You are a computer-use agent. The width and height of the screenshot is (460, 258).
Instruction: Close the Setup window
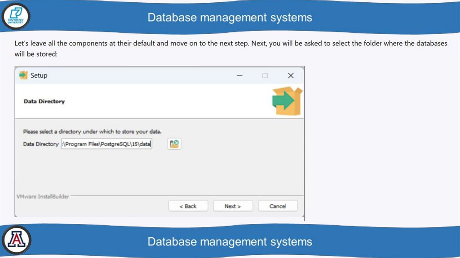(291, 76)
